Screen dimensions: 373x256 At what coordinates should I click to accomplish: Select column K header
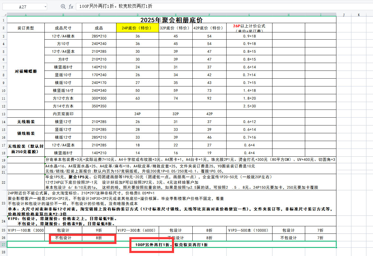tap(359, 14)
